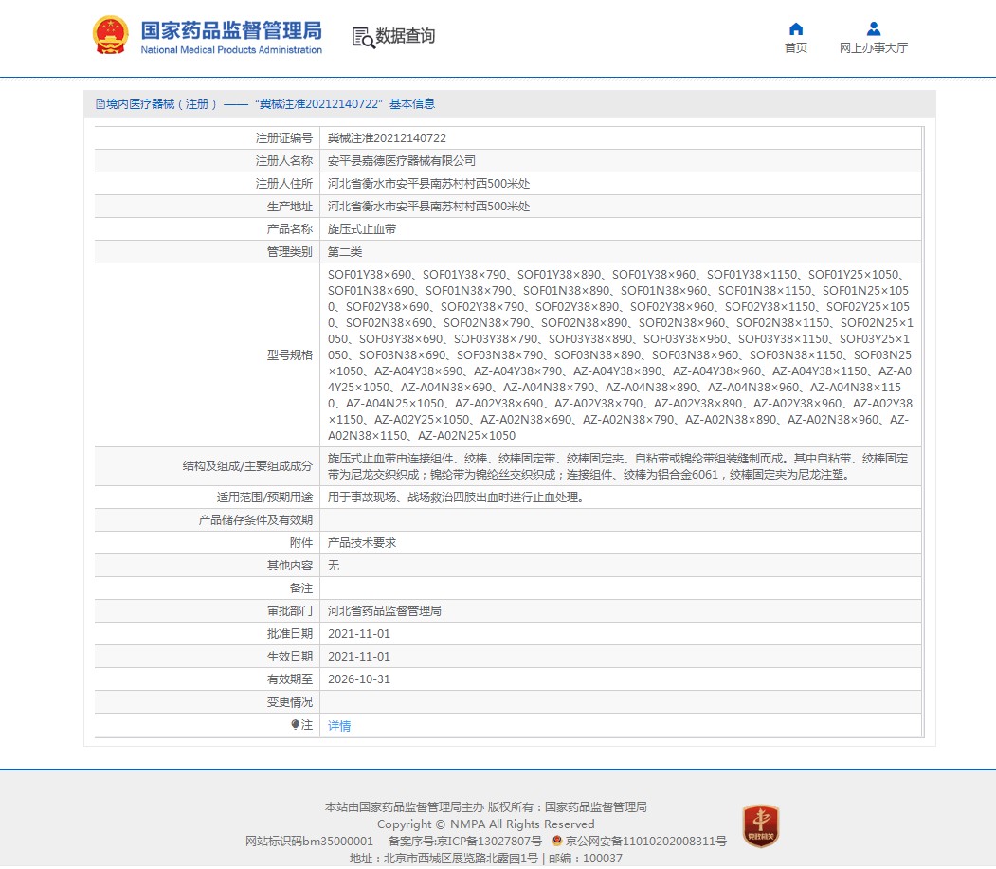Open 京ICP备13027807号 filing link
The height and width of the screenshot is (869, 996).
tap(465, 842)
